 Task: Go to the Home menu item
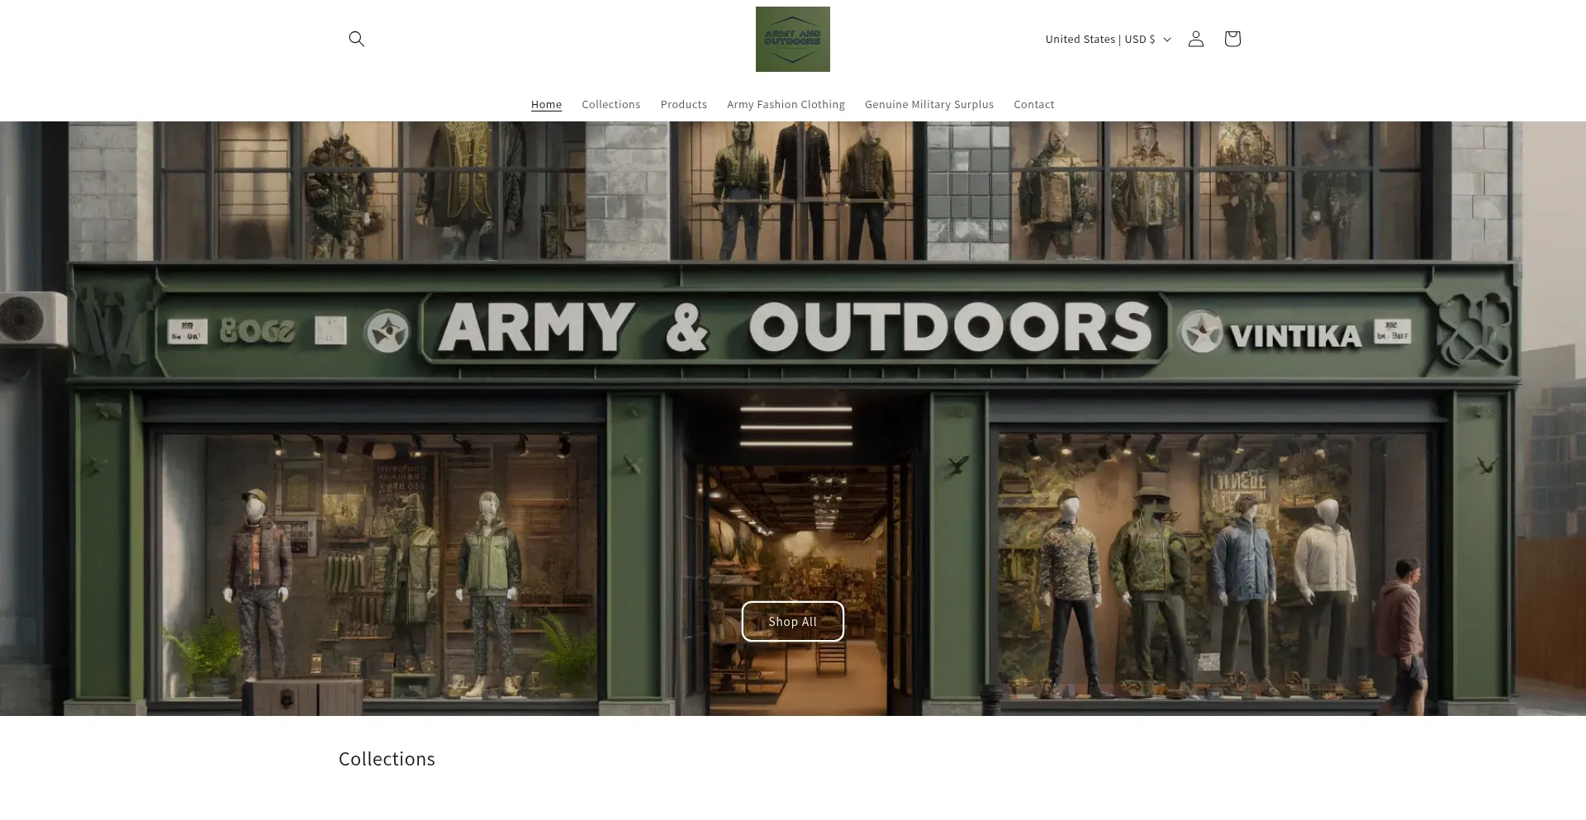pyautogui.click(x=546, y=104)
